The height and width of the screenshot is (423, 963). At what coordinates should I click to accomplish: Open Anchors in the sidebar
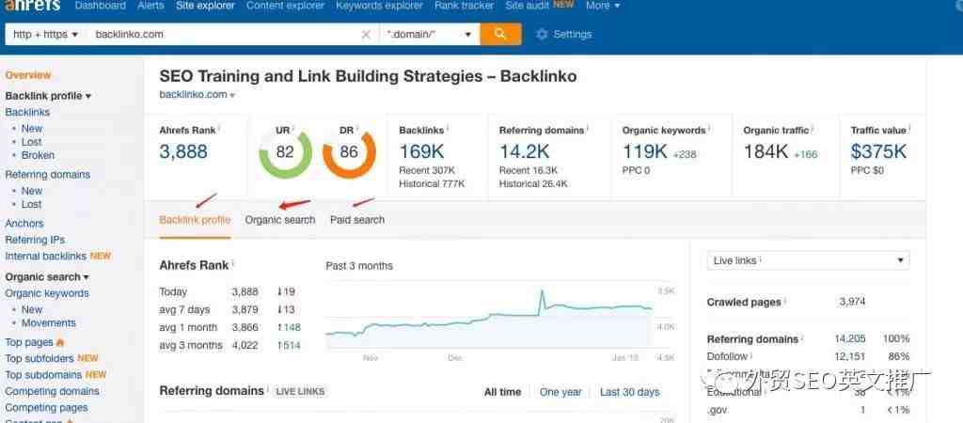pyautogui.click(x=24, y=224)
